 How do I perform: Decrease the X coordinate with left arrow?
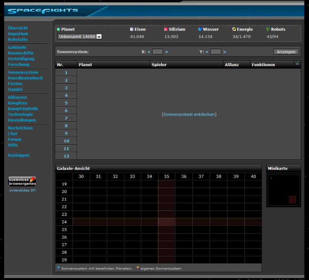[x=149, y=52]
